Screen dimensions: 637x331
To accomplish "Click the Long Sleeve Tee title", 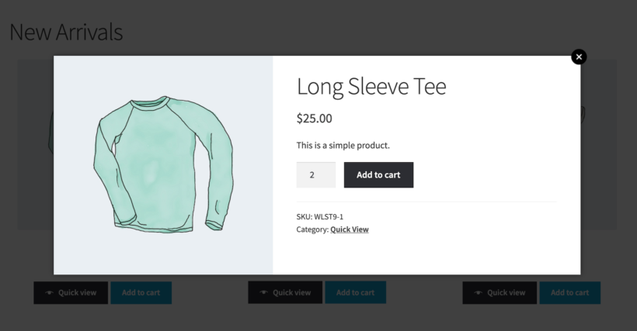I will pos(371,87).
